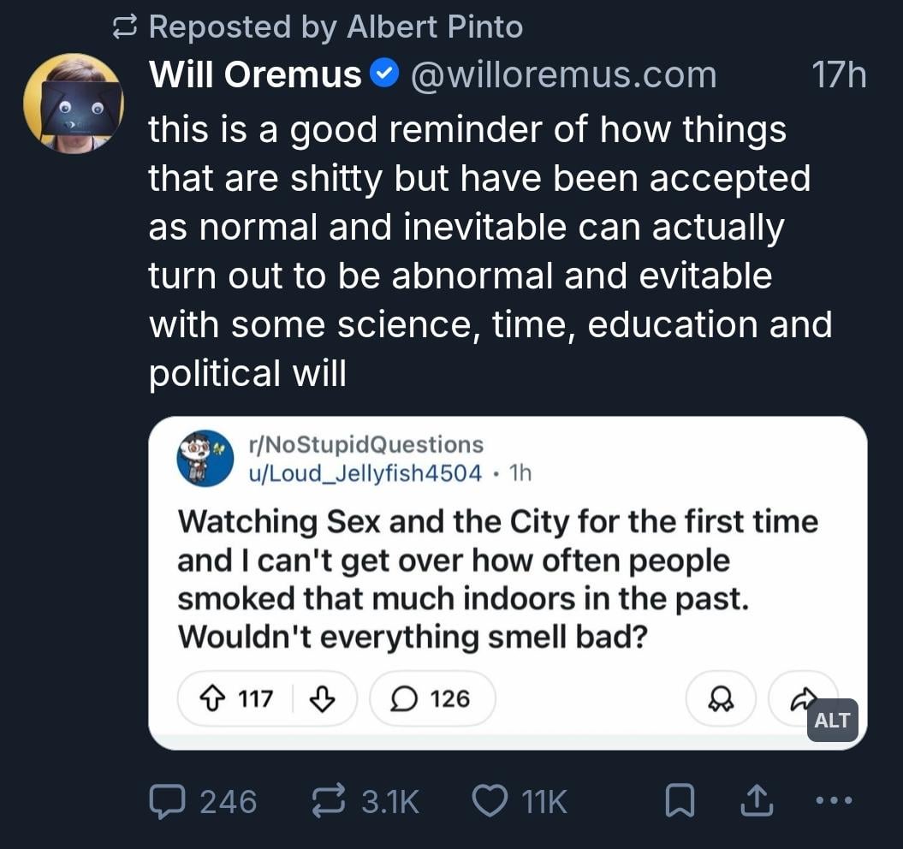This screenshot has height=849, width=903.
Task: View the Reposted by Albert Pinto link
Action: 336,27
